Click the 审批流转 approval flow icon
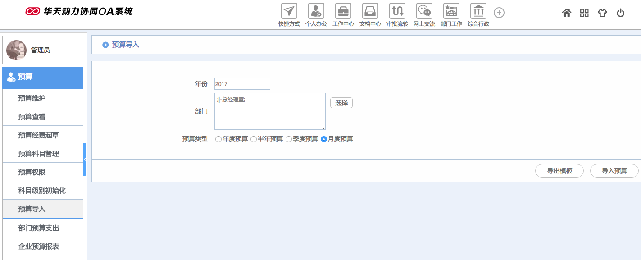 point(397,11)
